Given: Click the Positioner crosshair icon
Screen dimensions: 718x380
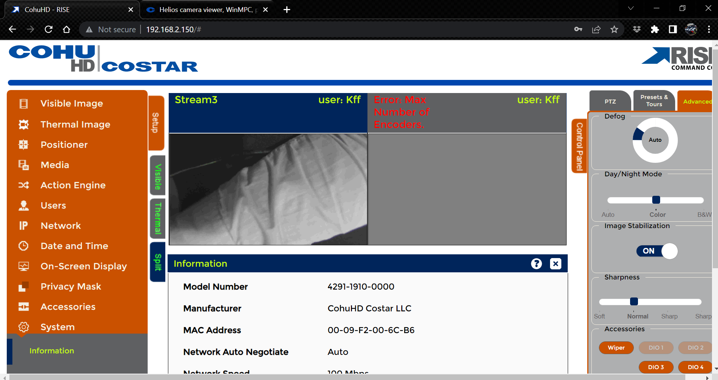Looking at the screenshot, I should [24, 145].
